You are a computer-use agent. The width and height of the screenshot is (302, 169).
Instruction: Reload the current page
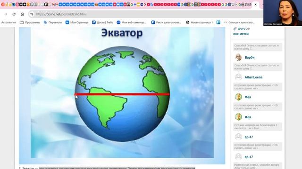click(x=14, y=14)
